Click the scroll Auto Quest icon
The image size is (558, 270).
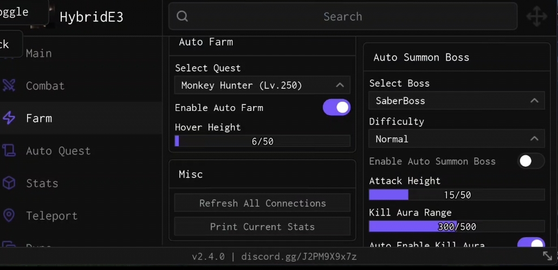9,150
